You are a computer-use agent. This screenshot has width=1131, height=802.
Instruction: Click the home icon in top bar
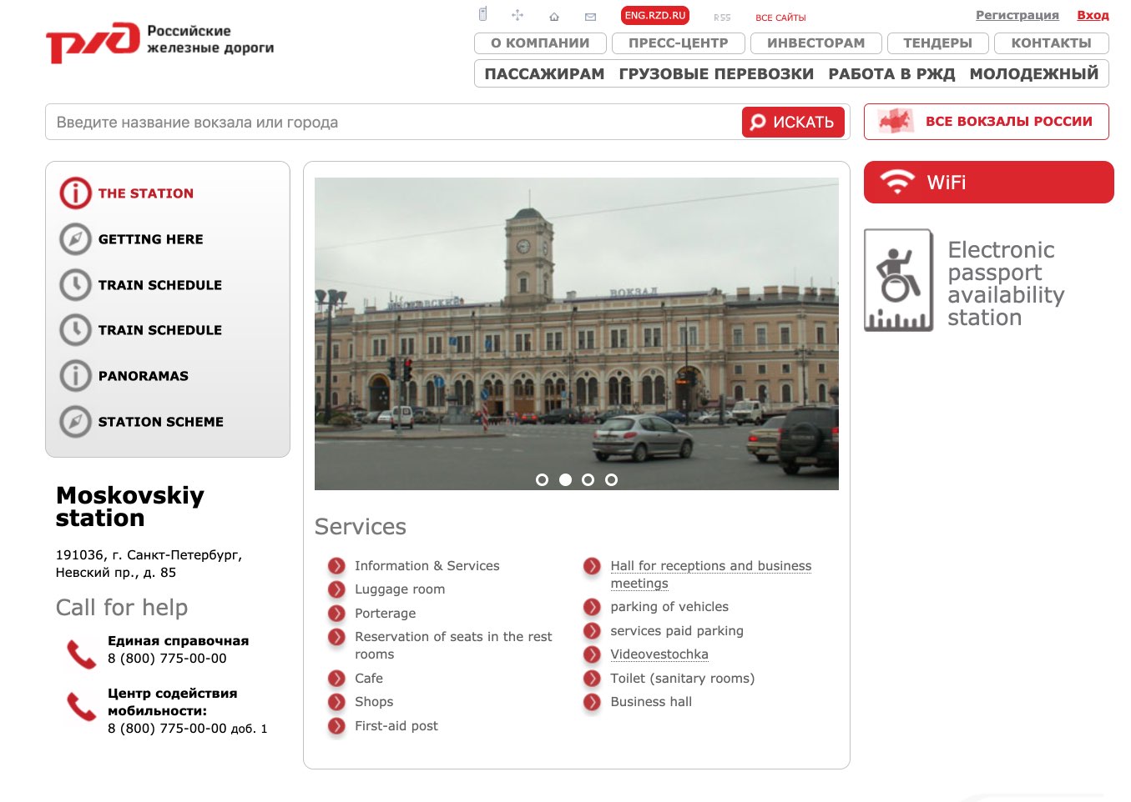coord(554,17)
